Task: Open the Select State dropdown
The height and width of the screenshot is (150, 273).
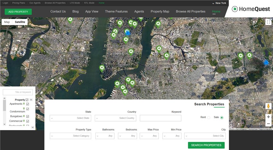Action: [x=70, y=118]
